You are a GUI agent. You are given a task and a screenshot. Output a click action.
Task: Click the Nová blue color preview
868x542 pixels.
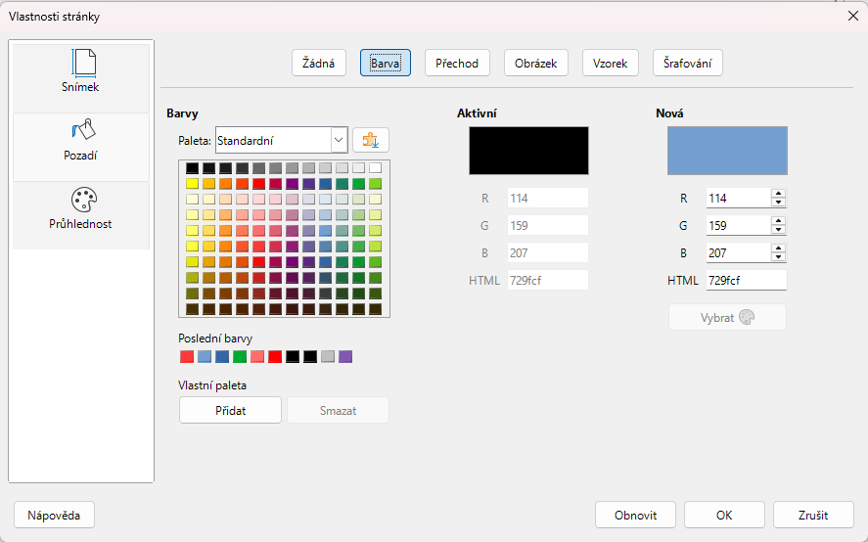pos(727,151)
